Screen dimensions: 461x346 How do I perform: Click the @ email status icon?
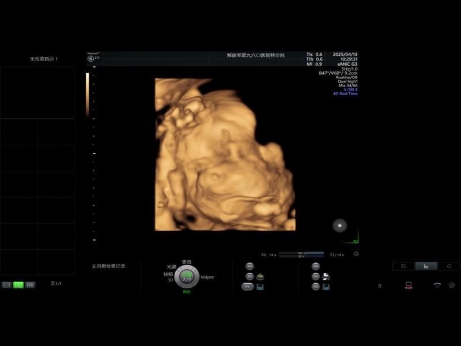(452, 285)
